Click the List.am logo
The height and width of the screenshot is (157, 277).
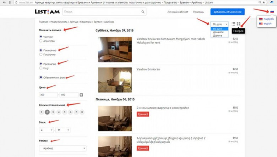pyautogui.click(x=47, y=12)
